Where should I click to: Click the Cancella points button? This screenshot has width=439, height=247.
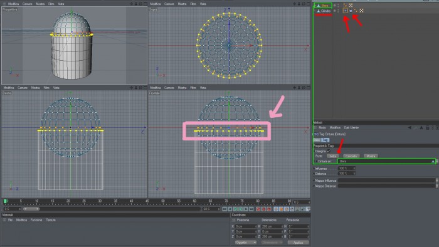click(351, 156)
